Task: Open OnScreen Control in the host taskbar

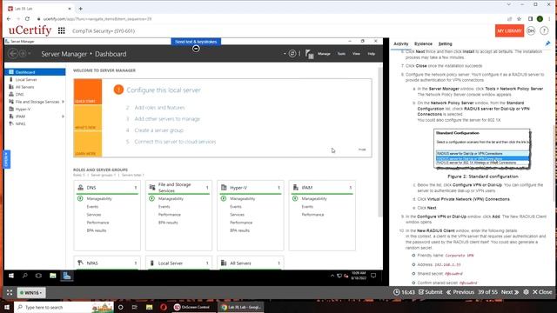Action: (x=191, y=307)
